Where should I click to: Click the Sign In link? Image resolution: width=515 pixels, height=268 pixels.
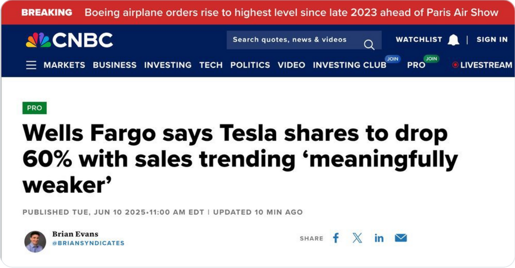(x=492, y=40)
